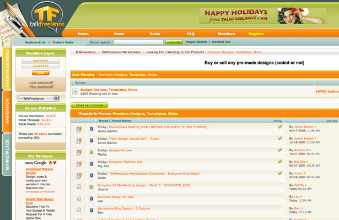Image resolution: width=339 pixels, height=220 pixels.
Task: Open the Rules menu item
Action: coord(155,34)
